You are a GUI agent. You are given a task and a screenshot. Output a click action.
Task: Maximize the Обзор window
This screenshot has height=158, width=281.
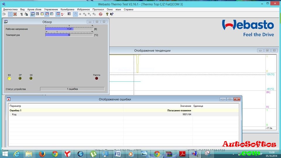(97, 22)
